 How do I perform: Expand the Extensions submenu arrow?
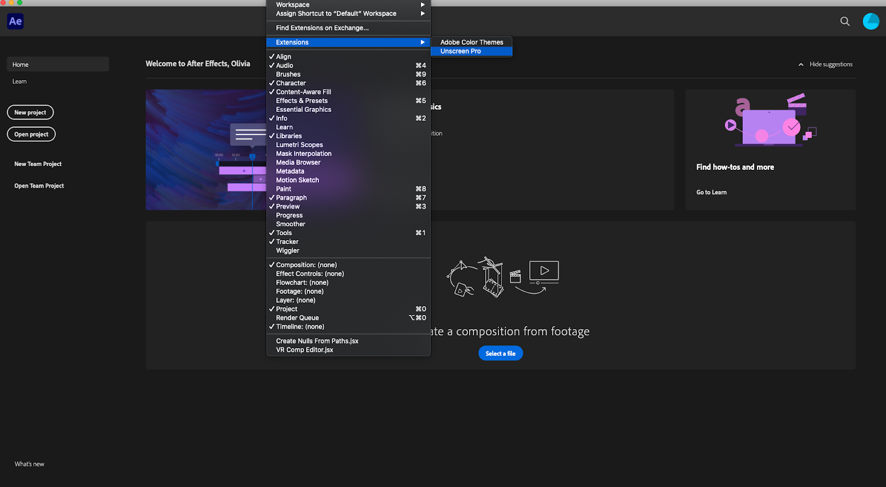(x=423, y=42)
